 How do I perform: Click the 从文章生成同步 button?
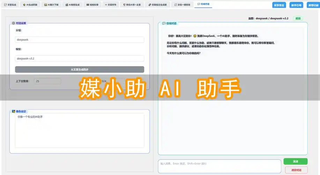80,70
